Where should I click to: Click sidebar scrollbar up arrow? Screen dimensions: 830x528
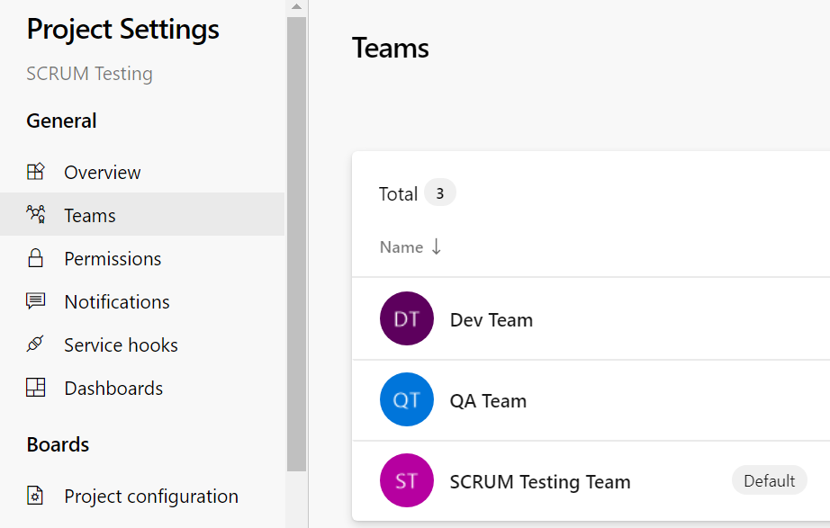click(296, 7)
